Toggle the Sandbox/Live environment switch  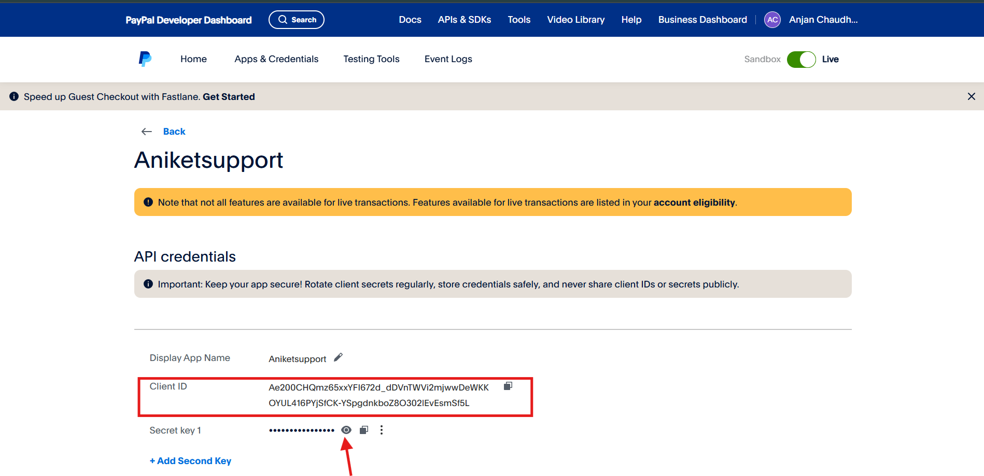pos(801,60)
